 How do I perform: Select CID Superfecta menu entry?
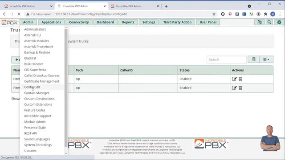coord(35,70)
